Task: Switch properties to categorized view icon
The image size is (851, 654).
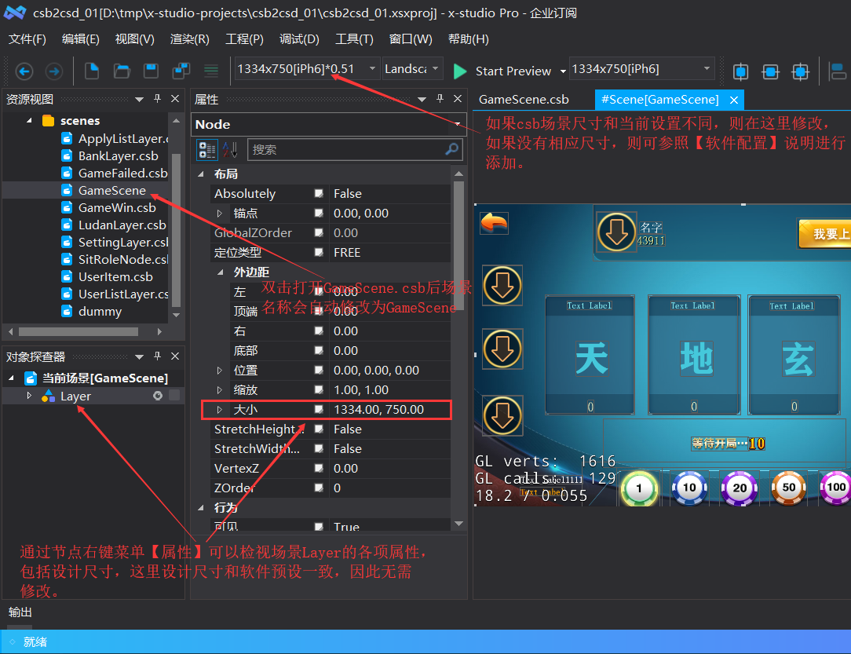Action: coord(206,150)
